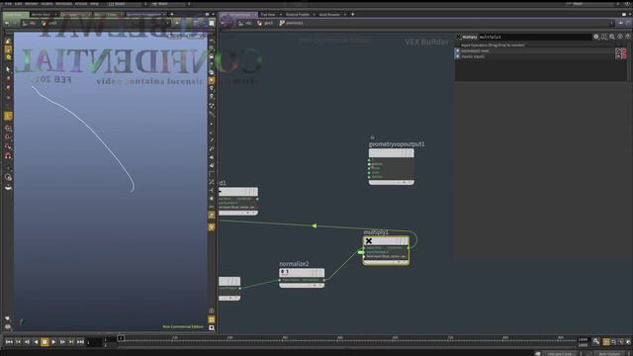Open parameter pane gear menu
Screen dimensions: 633x356
[596, 37]
